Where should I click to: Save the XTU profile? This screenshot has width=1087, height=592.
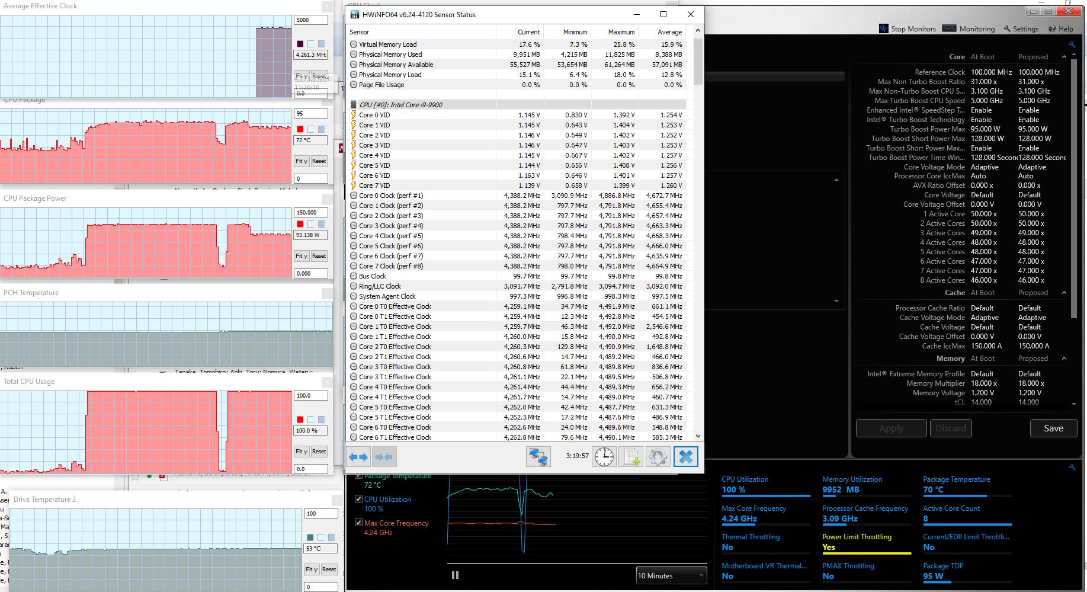coord(1053,428)
